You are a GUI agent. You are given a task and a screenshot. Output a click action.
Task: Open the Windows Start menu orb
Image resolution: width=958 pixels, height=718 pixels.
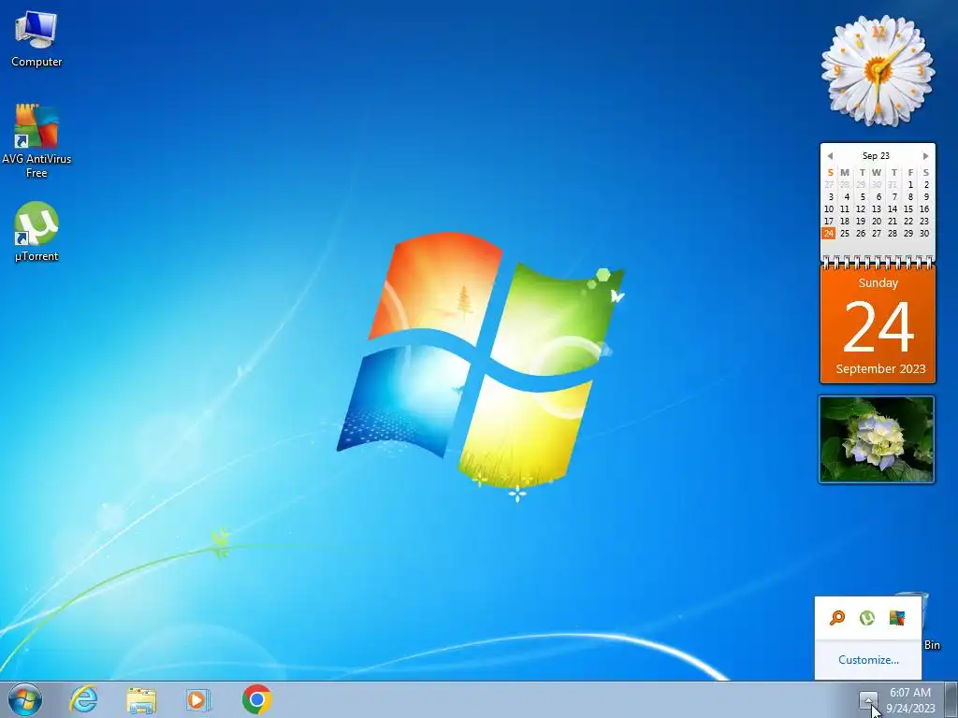[25, 699]
